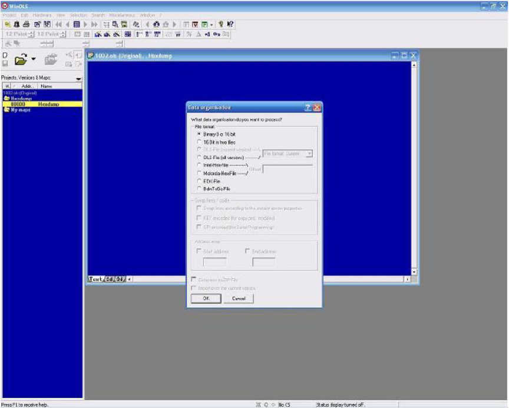Click the up arrow of Hexdump vertical scrollbar
Viewport: 509px width, 408px height.
[414, 65]
